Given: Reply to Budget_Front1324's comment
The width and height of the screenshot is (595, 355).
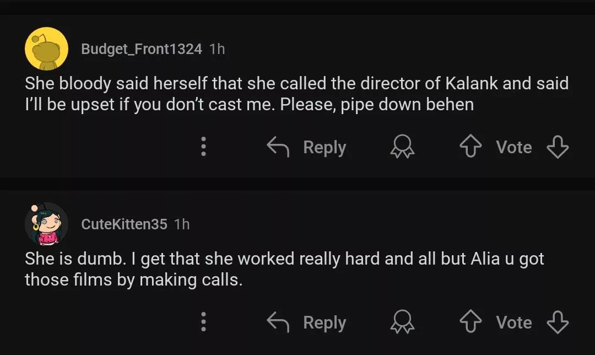Looking at the screenshot, I should (x=324, y=147).
